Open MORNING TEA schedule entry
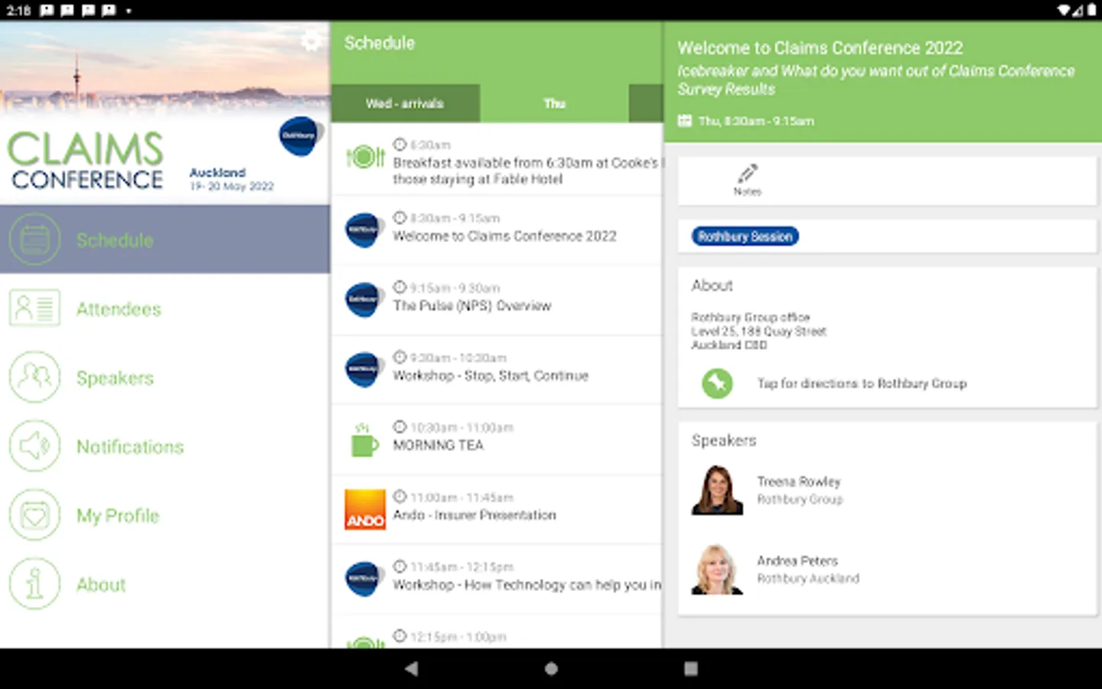1102x689 pixels. (x=497, y=439)
